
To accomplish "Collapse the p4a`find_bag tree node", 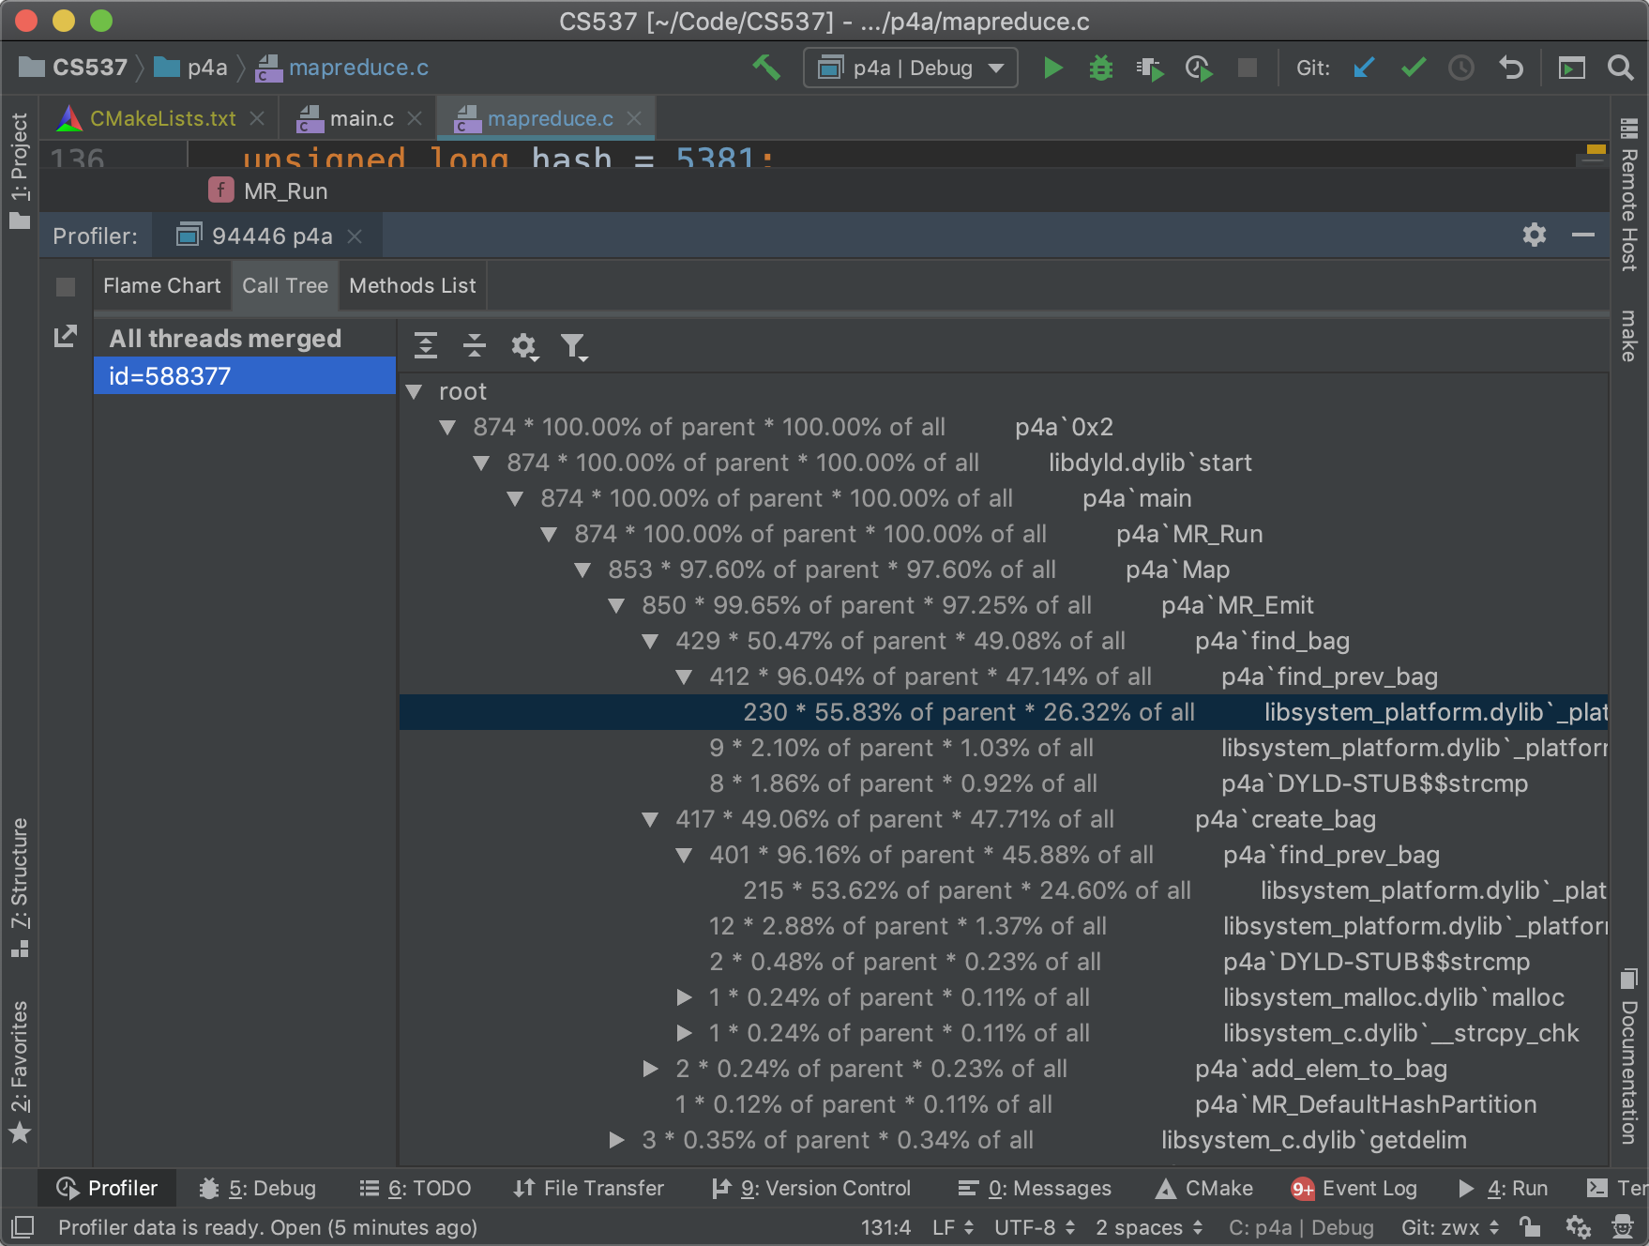I will pyautogui.click(x=650, y=642).
